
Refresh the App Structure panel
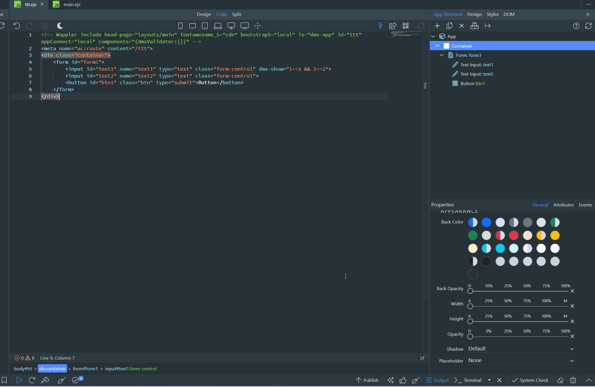click(588, 26)
